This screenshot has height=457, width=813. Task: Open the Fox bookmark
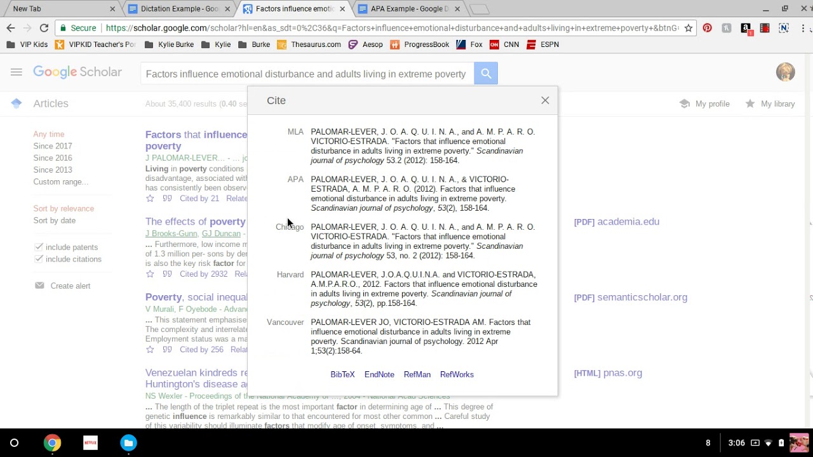(469, 44)
